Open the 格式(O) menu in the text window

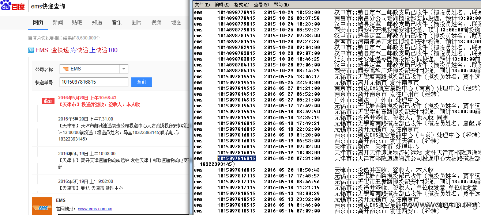pos(241,5)
